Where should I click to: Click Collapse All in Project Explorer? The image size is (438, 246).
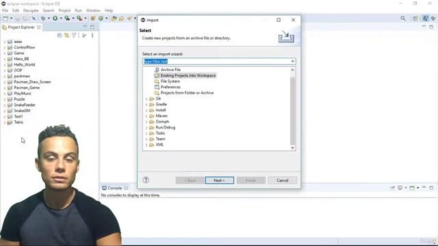point(60,36)
